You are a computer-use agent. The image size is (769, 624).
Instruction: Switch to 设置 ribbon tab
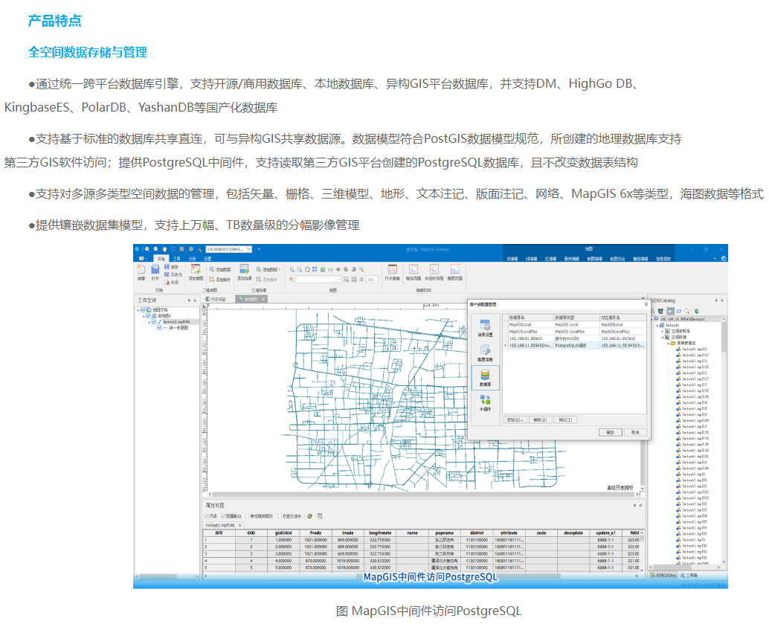pos(208,259)
